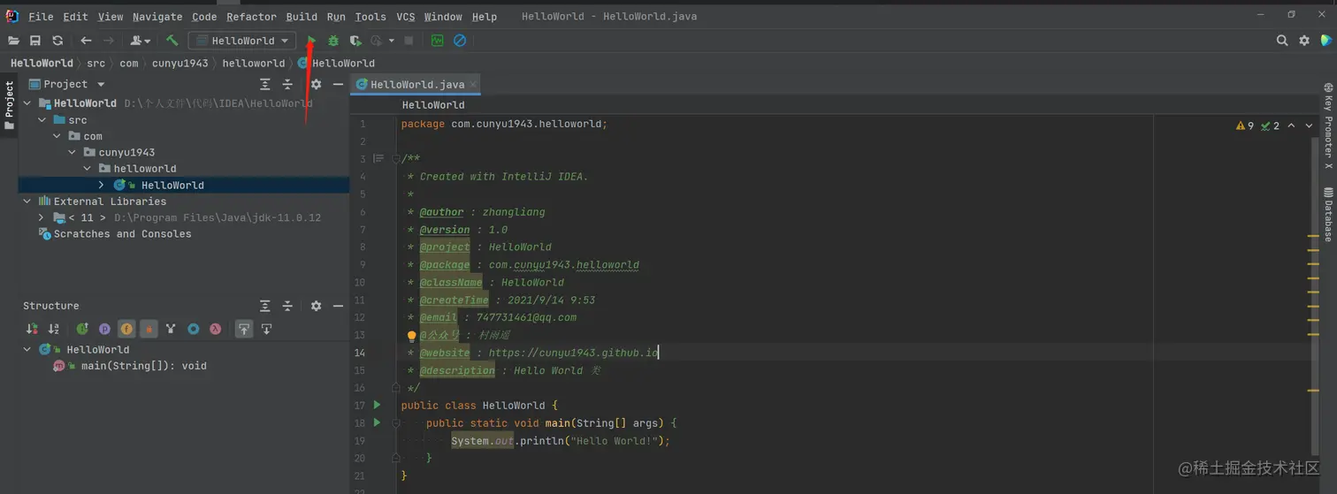This screenshot has height=494, width=1337.
Task: Toggle Autoscroll from Source in Structure
Action: click(x=266, y=329)
